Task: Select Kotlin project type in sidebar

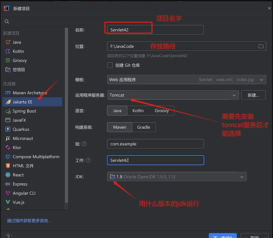Action: (32, 51)
